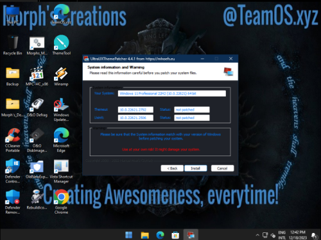
Task: Open the This PC desktop icon
Action: coord(12,15)
